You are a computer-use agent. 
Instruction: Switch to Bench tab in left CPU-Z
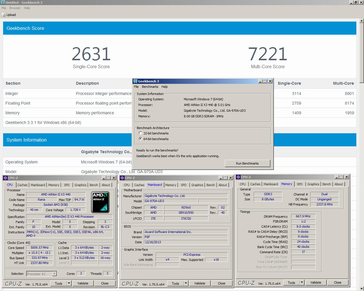coord(94,185)
